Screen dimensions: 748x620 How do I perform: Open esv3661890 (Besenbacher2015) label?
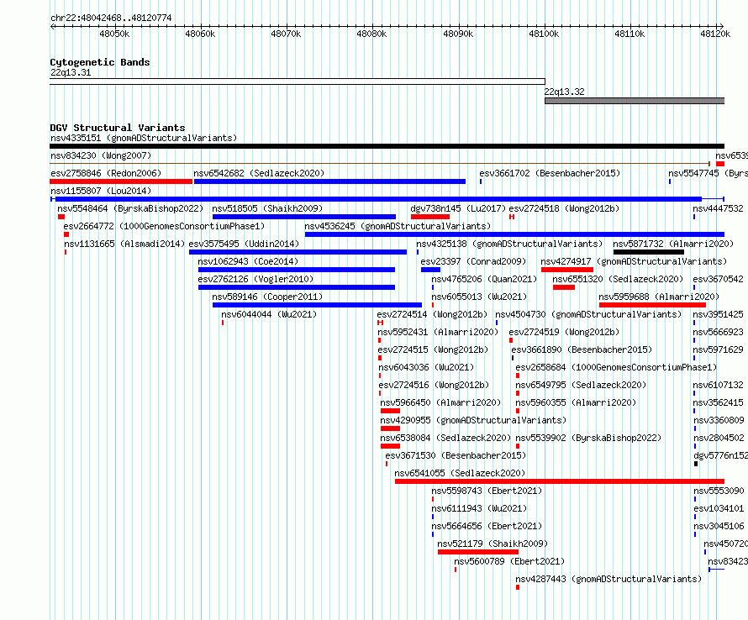pos(582,350)
